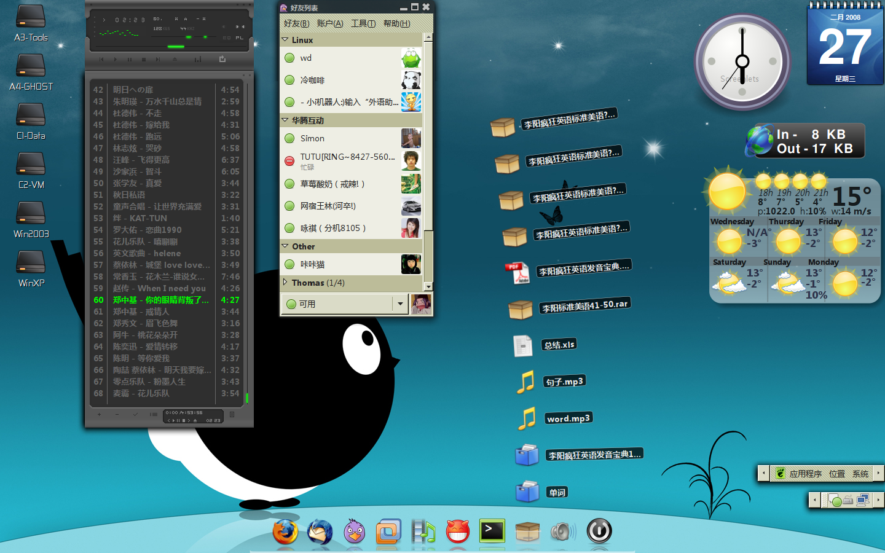Click the player's pause button
885x553 pixels.
(130, 60)
